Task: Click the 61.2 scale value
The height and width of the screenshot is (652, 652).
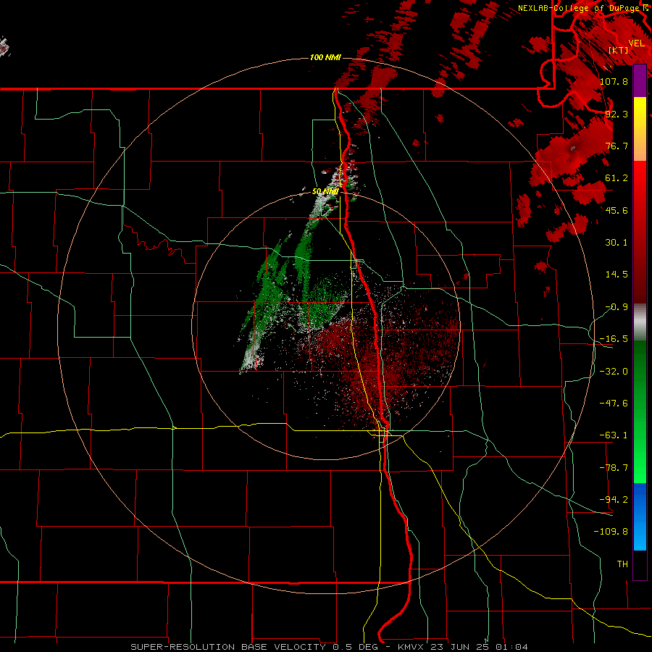Action: coord(617,178)
